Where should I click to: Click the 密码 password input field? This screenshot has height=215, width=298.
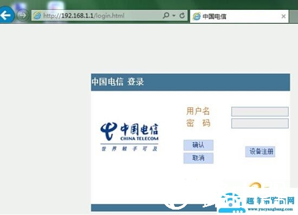click(260, 123)
